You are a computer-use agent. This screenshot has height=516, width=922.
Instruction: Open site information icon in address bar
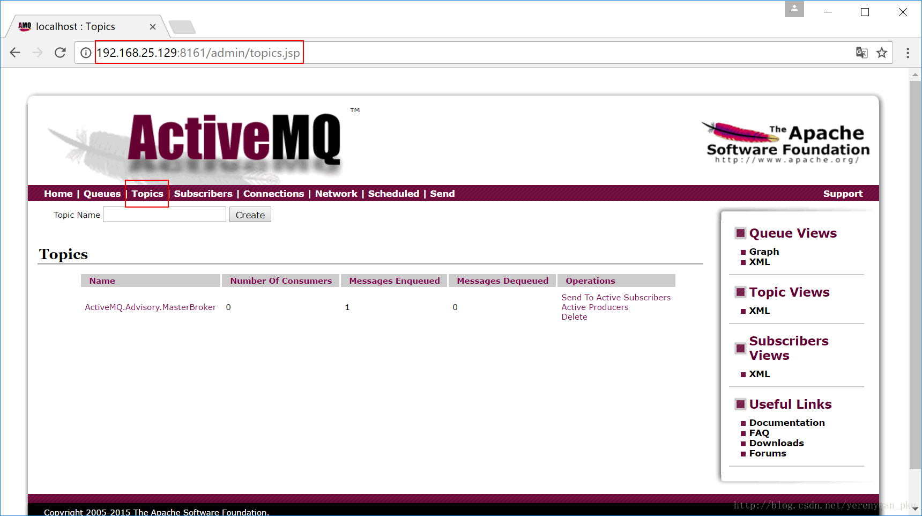(86, 53)
